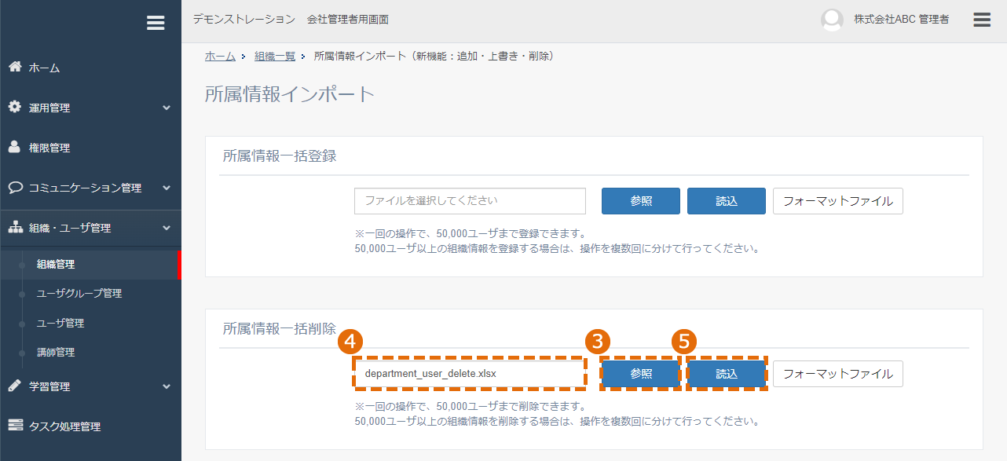Screen dimensions: 1007x461
Task: Click the person icon for 権限管理
Action: pyautogui.click(x=15, y=147)
